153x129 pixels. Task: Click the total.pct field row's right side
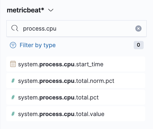point(122,97)
